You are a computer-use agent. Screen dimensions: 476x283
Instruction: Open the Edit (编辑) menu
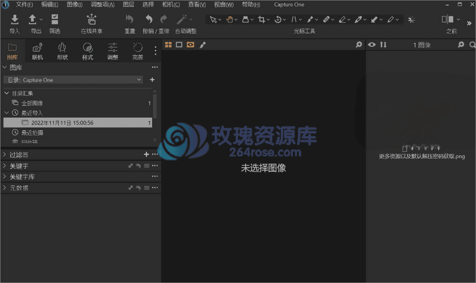tap(49, 5)
